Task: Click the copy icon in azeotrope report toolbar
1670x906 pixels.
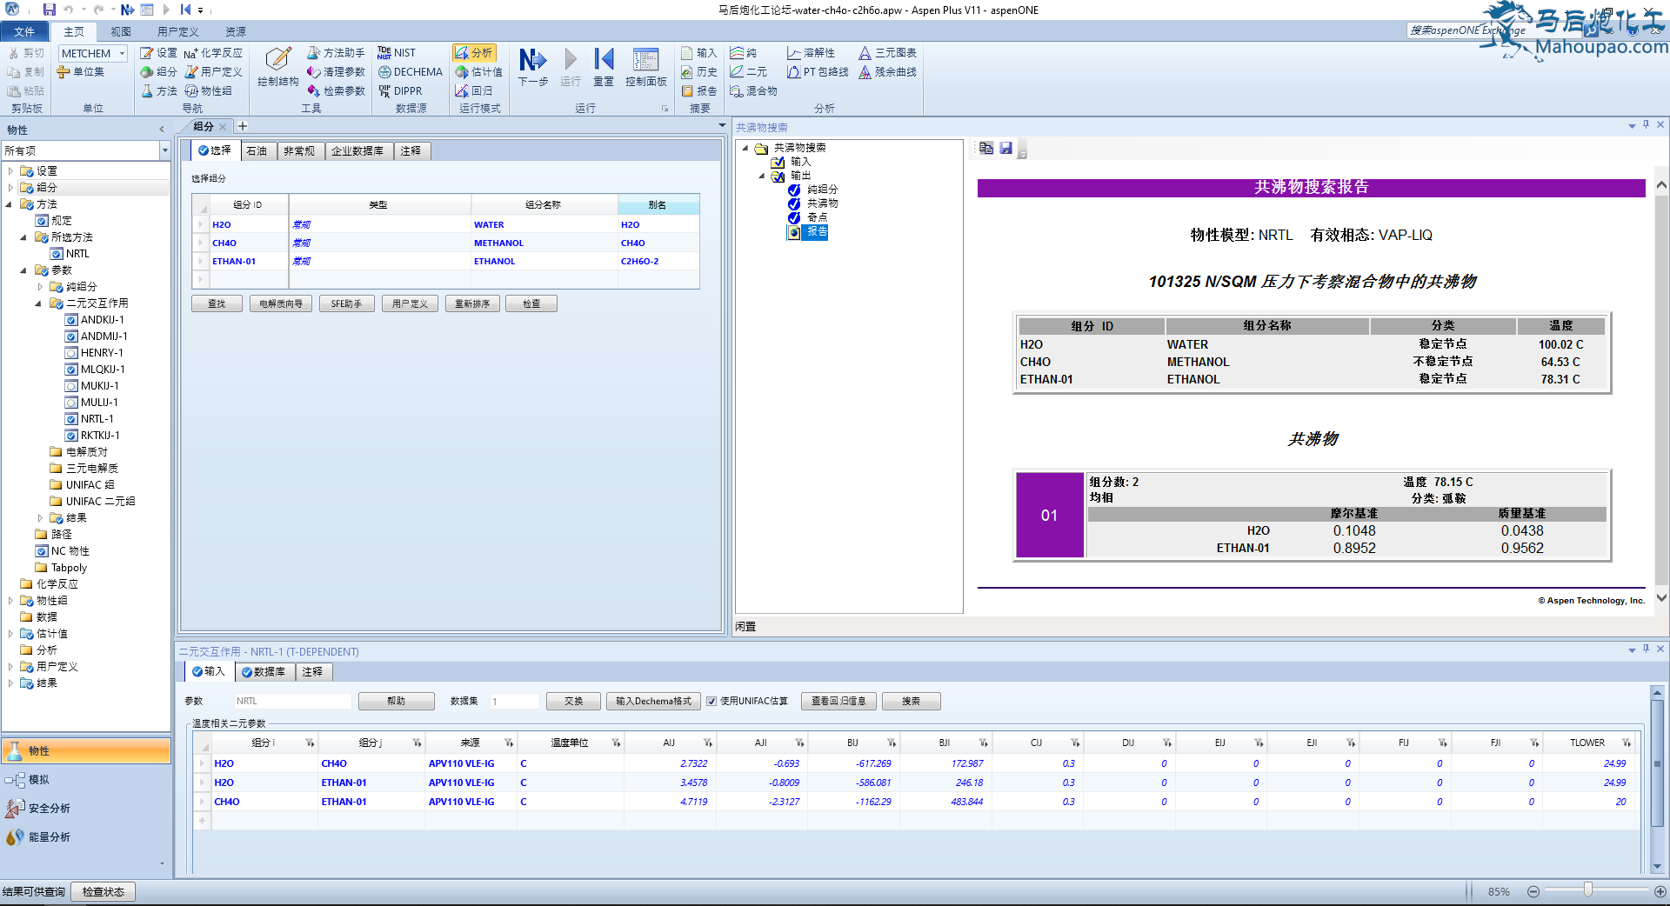Action: (x=986, y=149)
